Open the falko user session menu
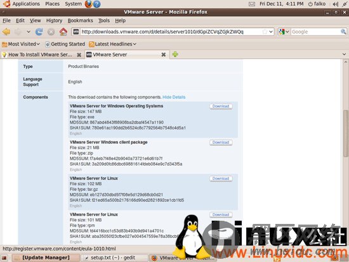 (317, 4)
